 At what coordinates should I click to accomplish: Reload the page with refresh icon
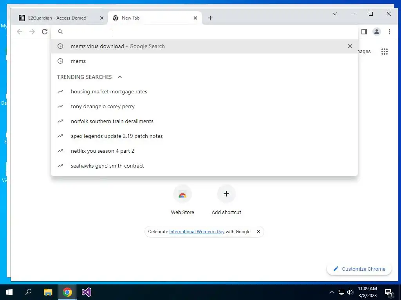45,32
